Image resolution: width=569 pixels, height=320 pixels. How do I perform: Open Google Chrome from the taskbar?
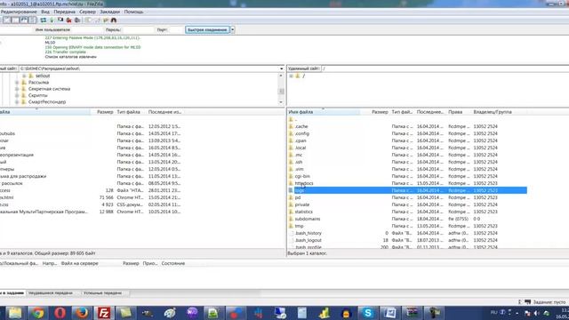tap(37, 313)
